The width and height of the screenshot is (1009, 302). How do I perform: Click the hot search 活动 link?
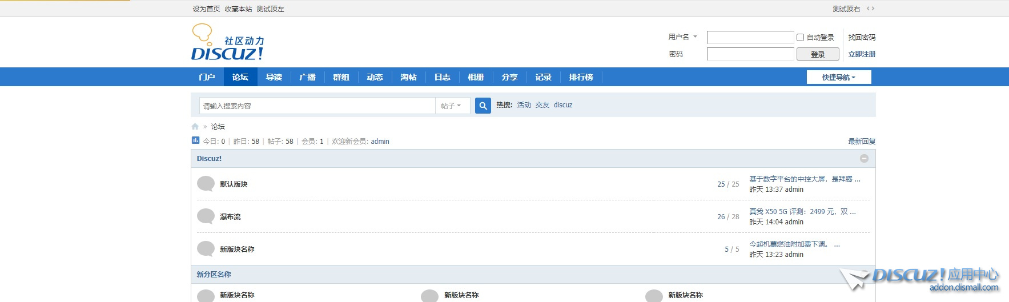tap(524, 105)
